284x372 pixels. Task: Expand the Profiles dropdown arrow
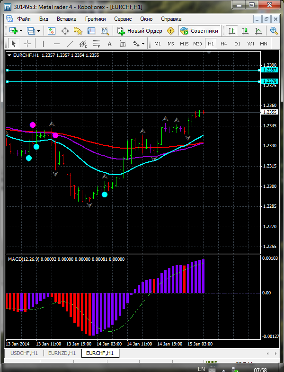(38, 31)
